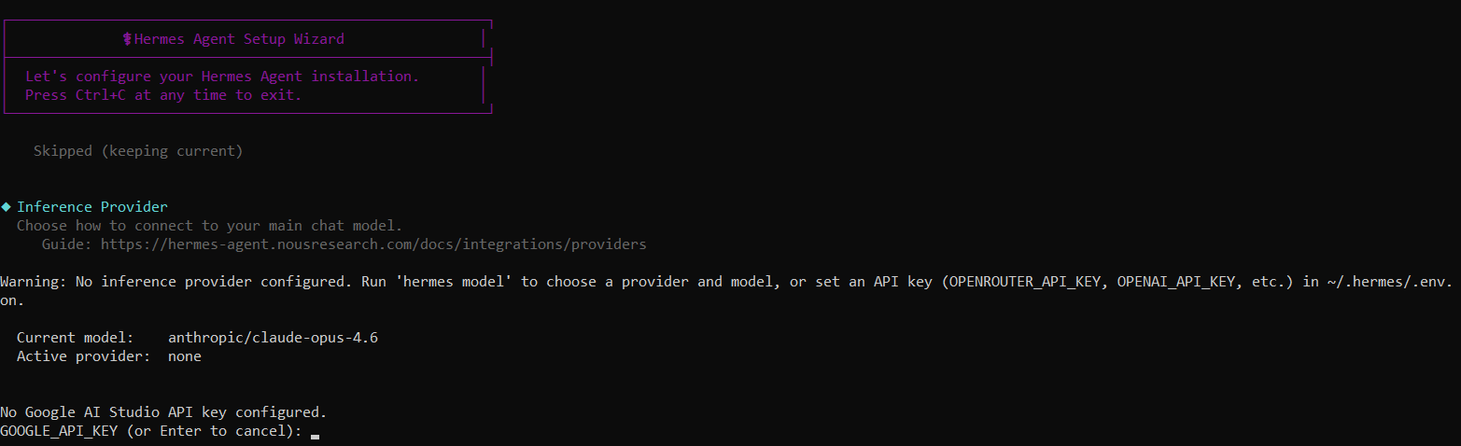This screenshot has height=446, width=1461.
Task: Click the "No Google AI Studio API key" message
Action: pyautogui.click(x=163, y=412)
